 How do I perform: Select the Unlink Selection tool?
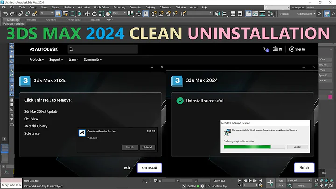pos(28,14)
